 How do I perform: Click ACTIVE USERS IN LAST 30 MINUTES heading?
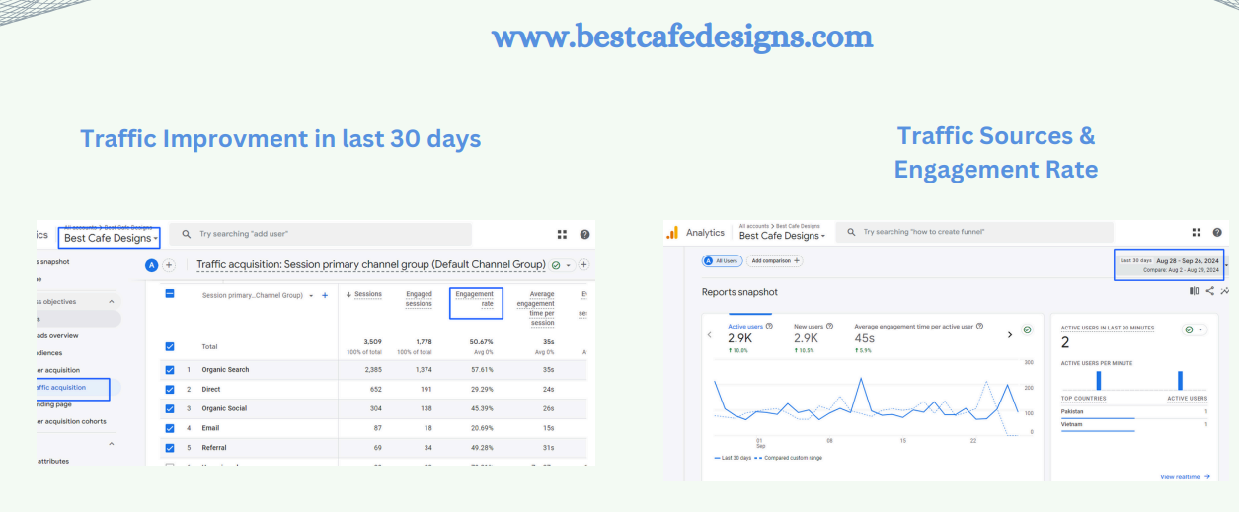pyautogui.click(x=1107, y=328)
